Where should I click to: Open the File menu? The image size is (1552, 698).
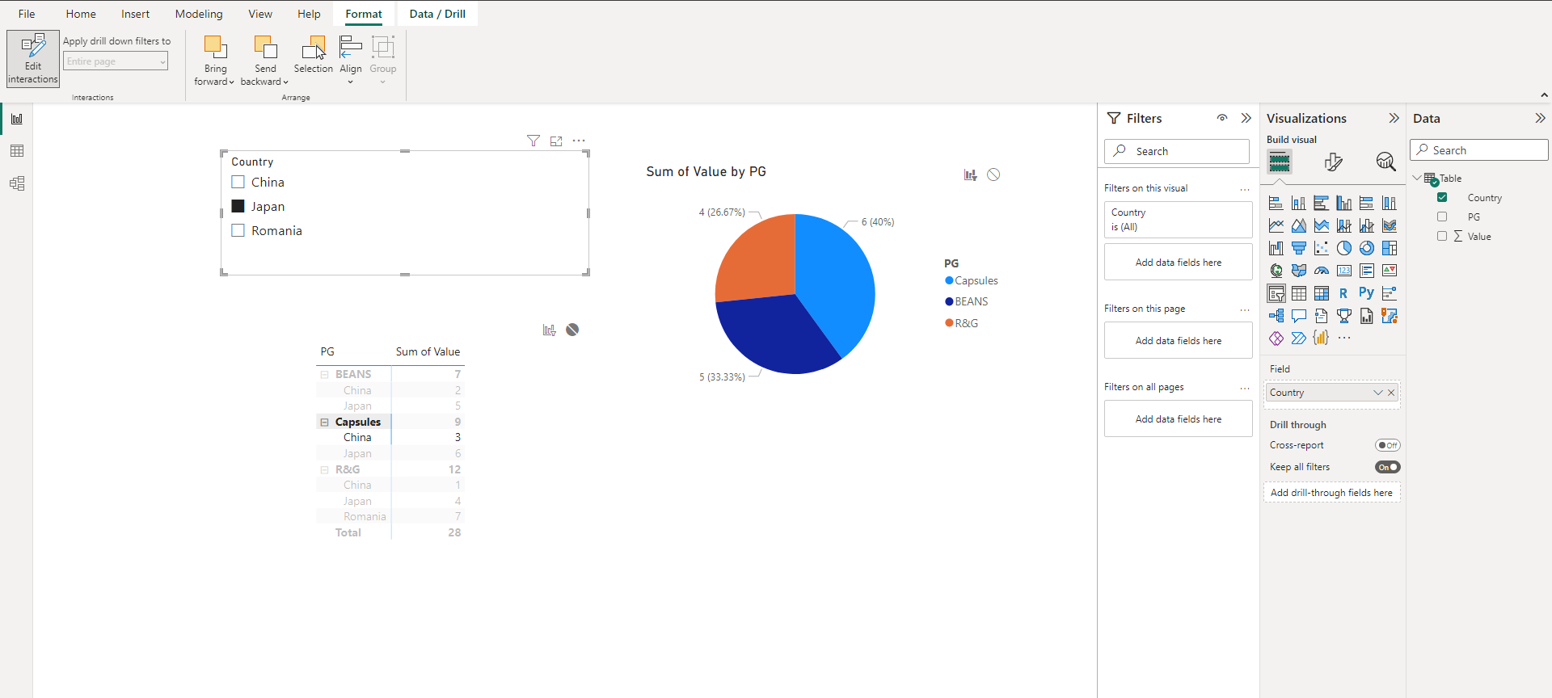tap(27, 14)
